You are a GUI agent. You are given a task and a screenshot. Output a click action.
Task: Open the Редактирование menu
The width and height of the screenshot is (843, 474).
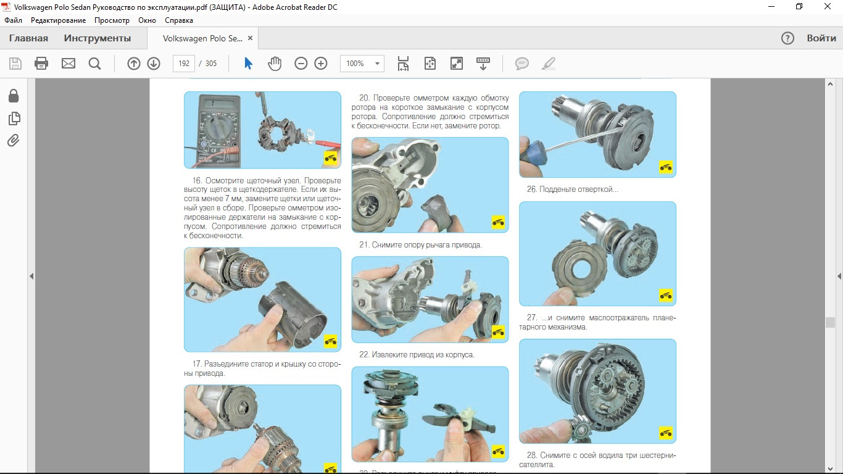tap(58, 20)
